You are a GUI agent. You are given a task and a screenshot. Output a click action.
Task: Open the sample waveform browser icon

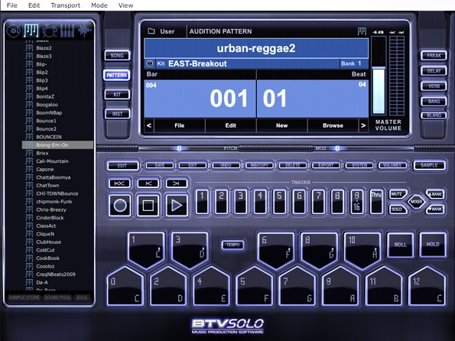[84, 31]
